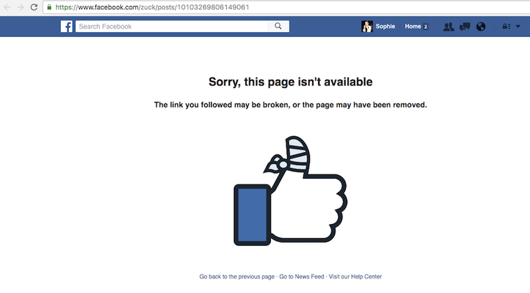Follow the 'Go to News Feed' link
This screenshot has width=530, height=293.
[301, 277]
